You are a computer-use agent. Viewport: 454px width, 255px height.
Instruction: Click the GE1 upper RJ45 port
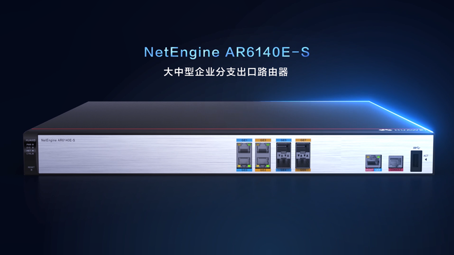pos(244,149)
